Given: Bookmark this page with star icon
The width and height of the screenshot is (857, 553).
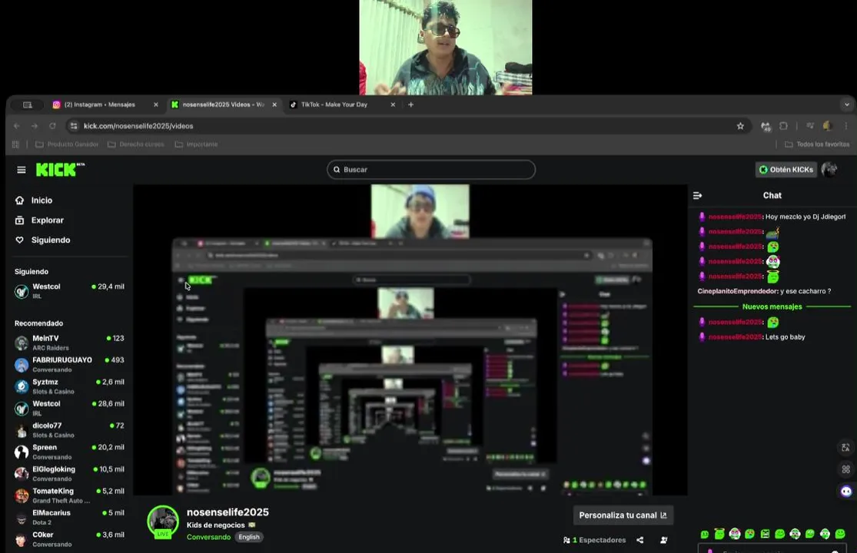Looking at the screenshot, I should coord(740,125).
